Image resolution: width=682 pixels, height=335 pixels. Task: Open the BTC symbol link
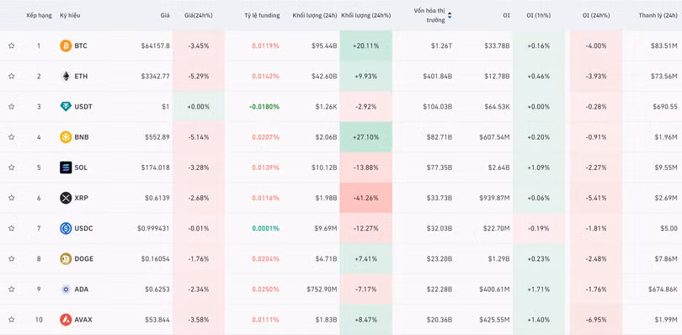click(81, 45)
